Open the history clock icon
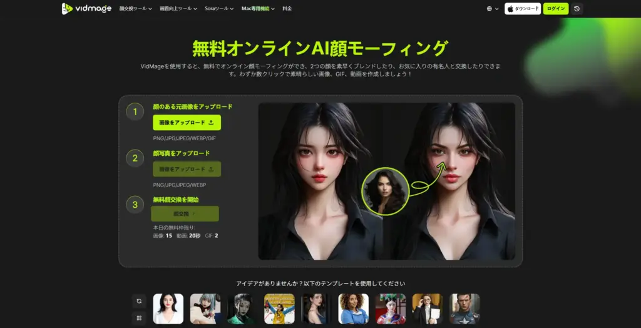 pyautogui.click(x=577, y=9)
